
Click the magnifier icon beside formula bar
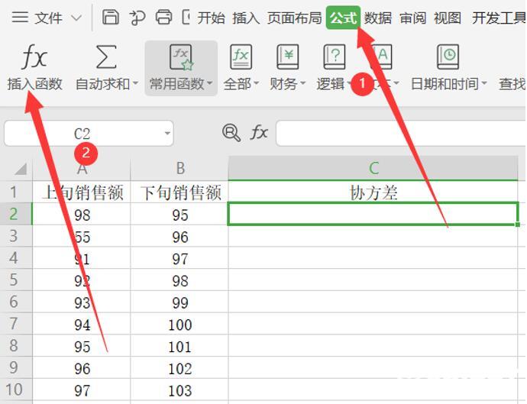click(231, 133)
